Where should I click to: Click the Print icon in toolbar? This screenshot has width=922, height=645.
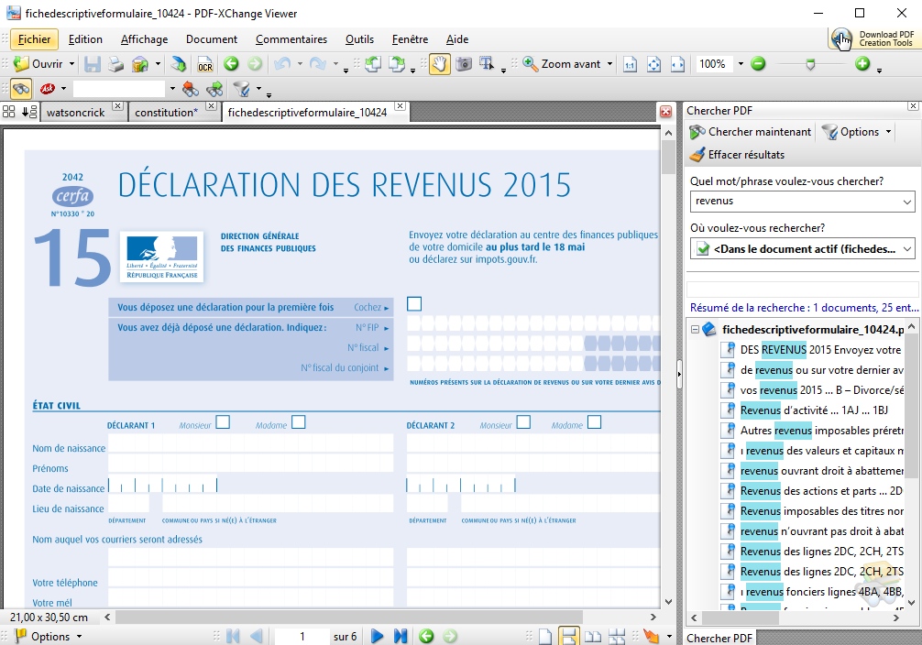116,64
